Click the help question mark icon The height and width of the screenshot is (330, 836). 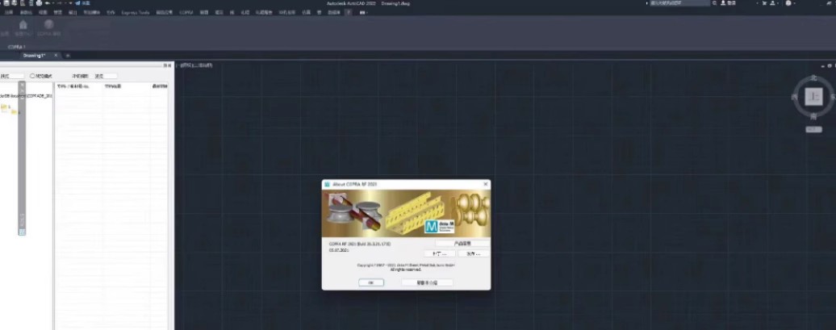788,3
